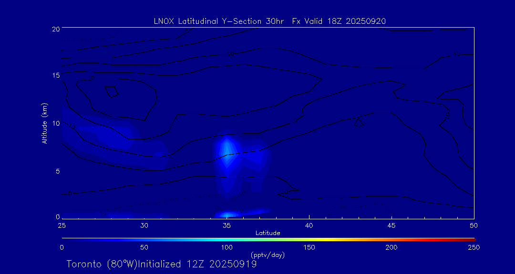The height and width of the screenshot is (274, 515).
Task: Select the "Latitude" x-axis label
Action: click(x=268, y=233)
